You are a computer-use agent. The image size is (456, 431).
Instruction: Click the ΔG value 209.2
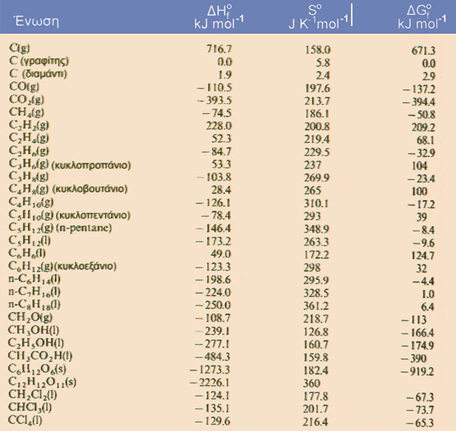click(x=423, y=128)
